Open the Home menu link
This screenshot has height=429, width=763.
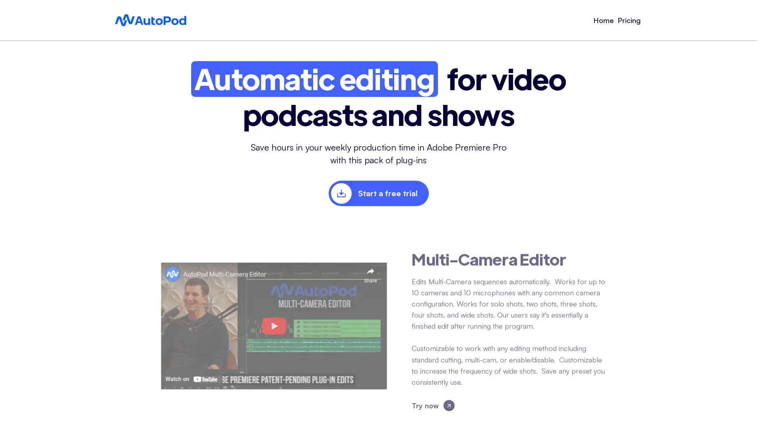[x=603, y=20]
